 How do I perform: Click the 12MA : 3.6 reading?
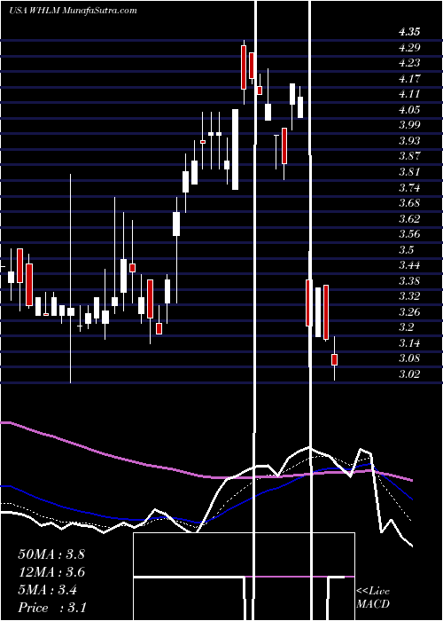coord(51,572)
